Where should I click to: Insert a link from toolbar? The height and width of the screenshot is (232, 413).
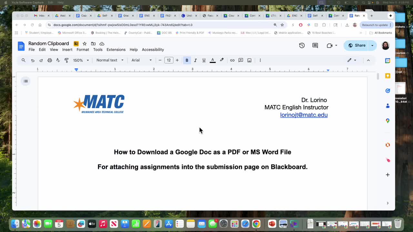click(232, 60)
